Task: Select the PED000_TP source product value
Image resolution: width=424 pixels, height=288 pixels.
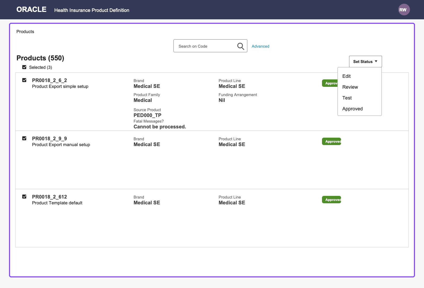Action: [147, 115]
